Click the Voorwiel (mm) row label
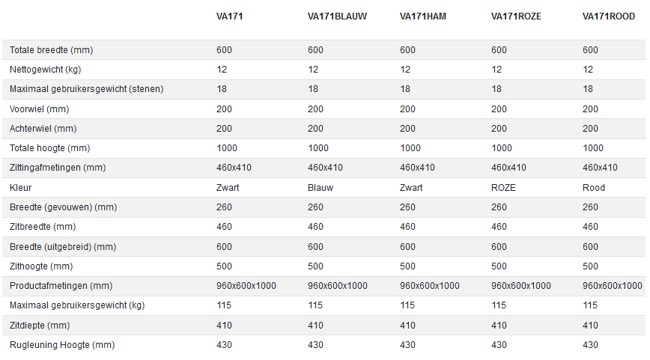The image size is (650, 360). [43, 109]
